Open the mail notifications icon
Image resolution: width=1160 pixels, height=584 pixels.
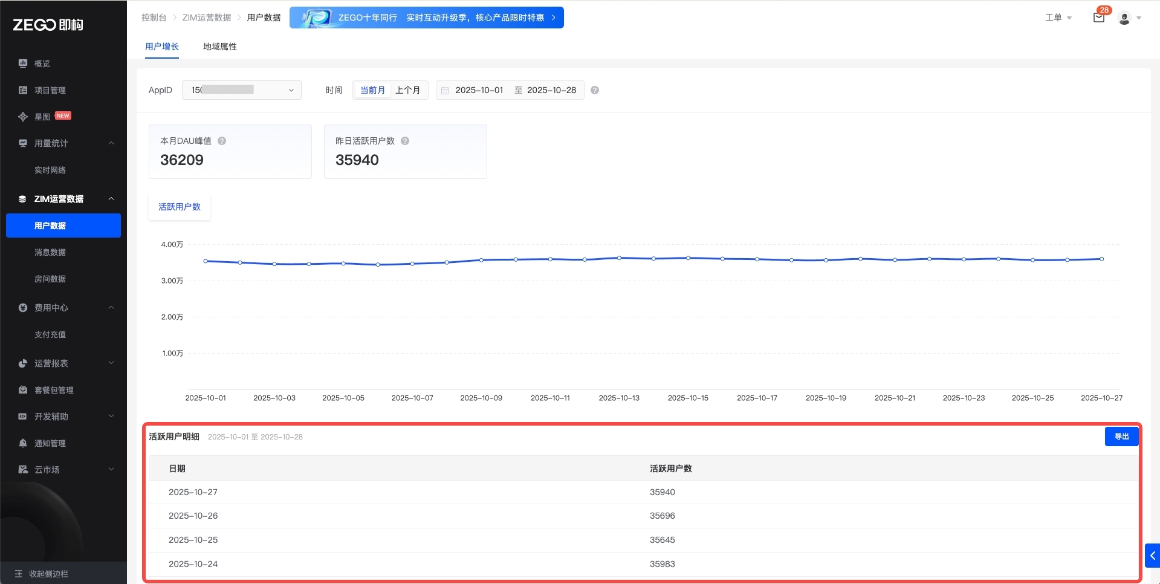pos(1099,18)
